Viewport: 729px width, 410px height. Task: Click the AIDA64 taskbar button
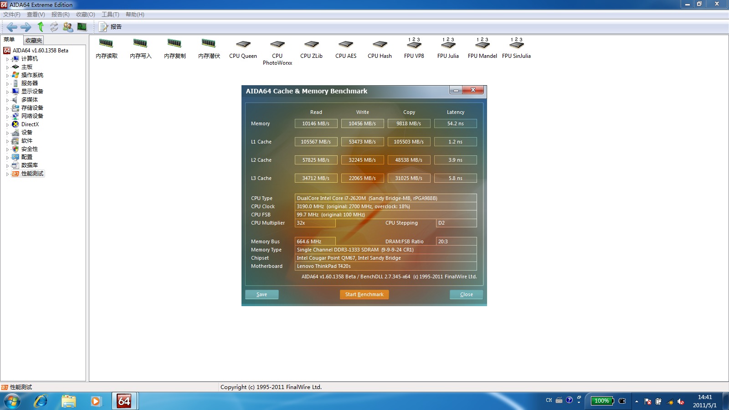pos(124,401)
